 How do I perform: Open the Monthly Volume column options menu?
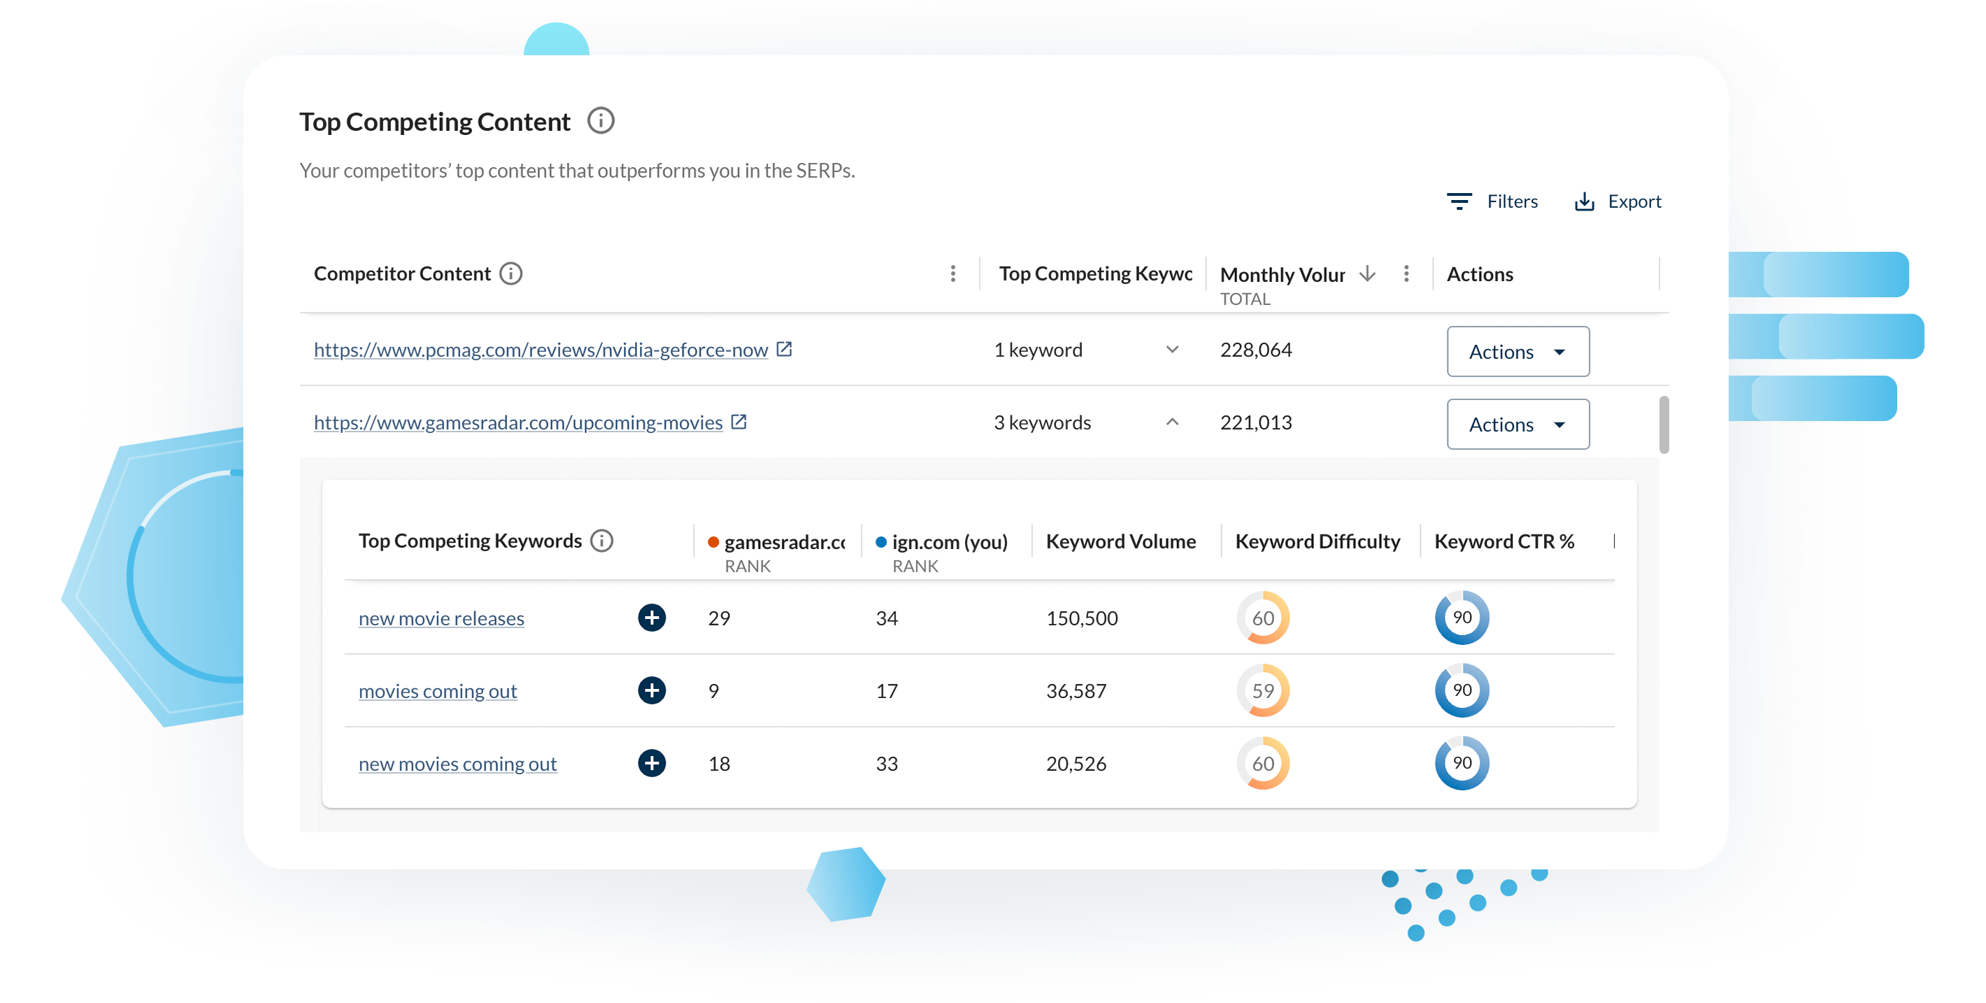(1406, 273)
